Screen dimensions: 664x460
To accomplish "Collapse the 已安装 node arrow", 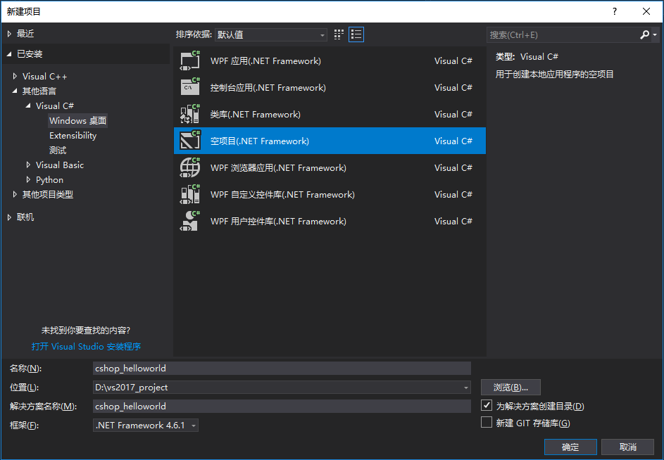I will (9, 53).
